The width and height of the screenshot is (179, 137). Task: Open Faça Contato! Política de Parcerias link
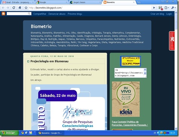(x=130, y=123)
